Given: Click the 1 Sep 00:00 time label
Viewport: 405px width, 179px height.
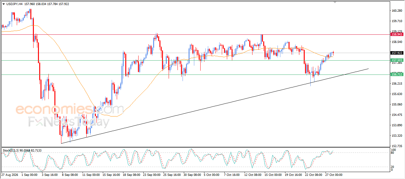Looking at the screenshot, I should [29, 175].
